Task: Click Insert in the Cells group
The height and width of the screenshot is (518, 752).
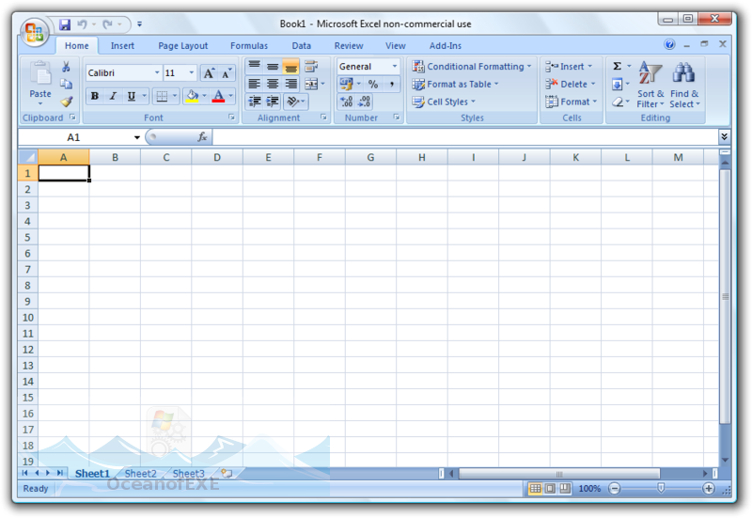Action: pyautogui.click(x=569, y=67)
